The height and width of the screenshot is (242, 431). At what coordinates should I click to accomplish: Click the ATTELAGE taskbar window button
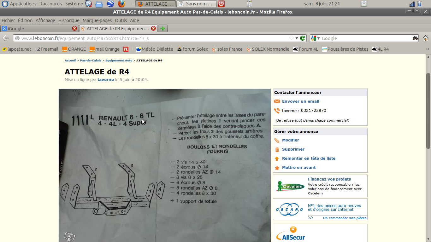[x=156, y=4]
